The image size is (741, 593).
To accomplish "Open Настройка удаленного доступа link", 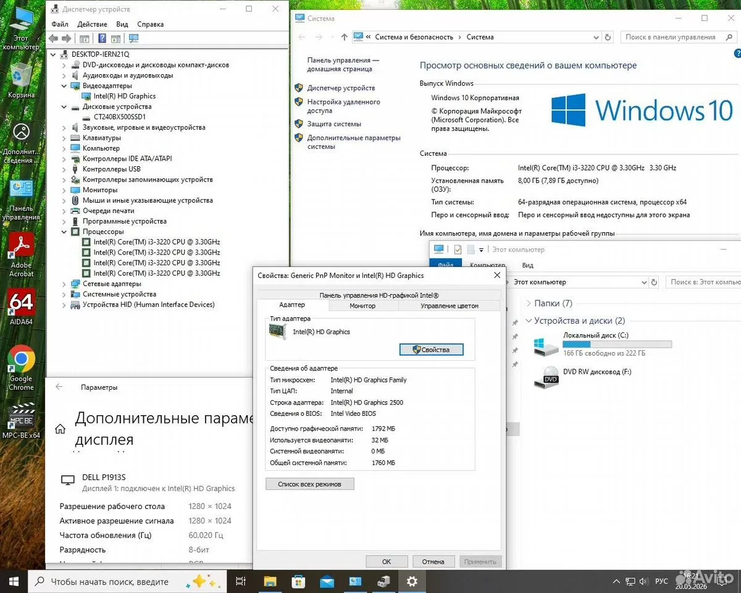I will click(x=344, y=106).
